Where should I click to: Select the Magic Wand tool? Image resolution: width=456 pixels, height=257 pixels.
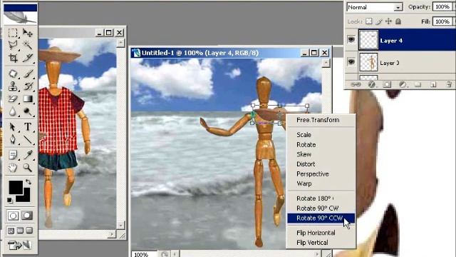28,45
